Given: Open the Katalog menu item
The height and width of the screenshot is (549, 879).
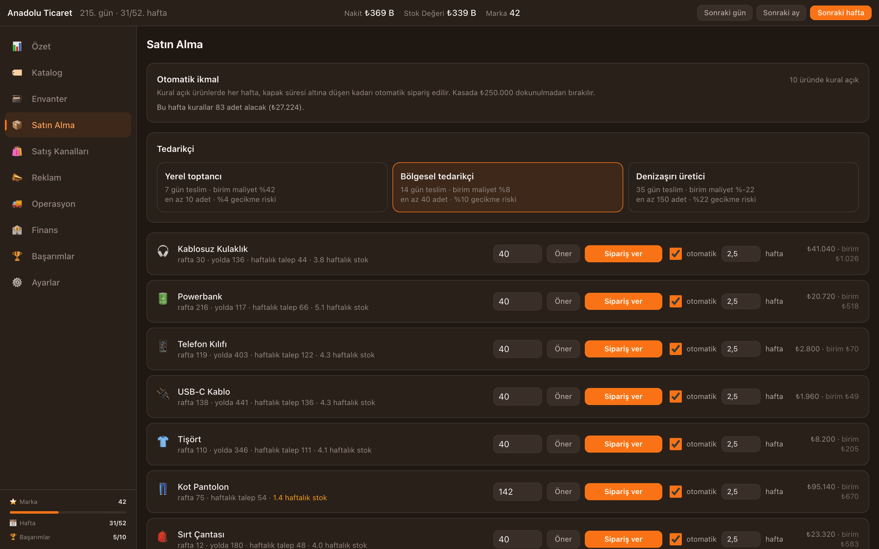Looking at the screenshot, I should [68, 73].
